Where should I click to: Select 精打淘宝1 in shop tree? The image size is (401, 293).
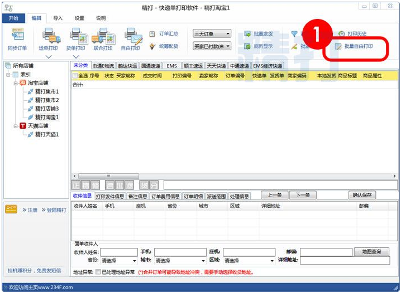coord(47,117)
